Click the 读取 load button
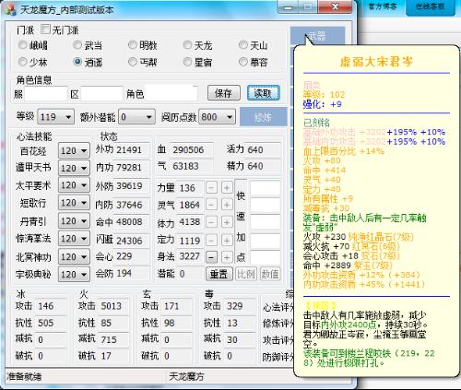Image resolution: width=461 pixels, height=390 pixels. 264,93
